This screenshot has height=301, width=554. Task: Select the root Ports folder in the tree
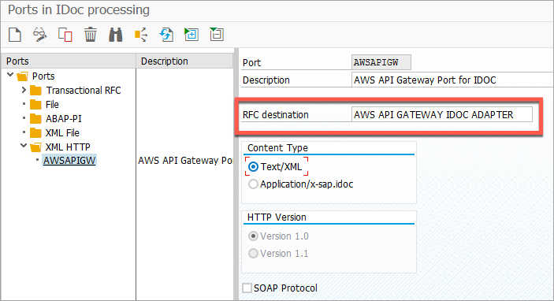pos(43,76)
